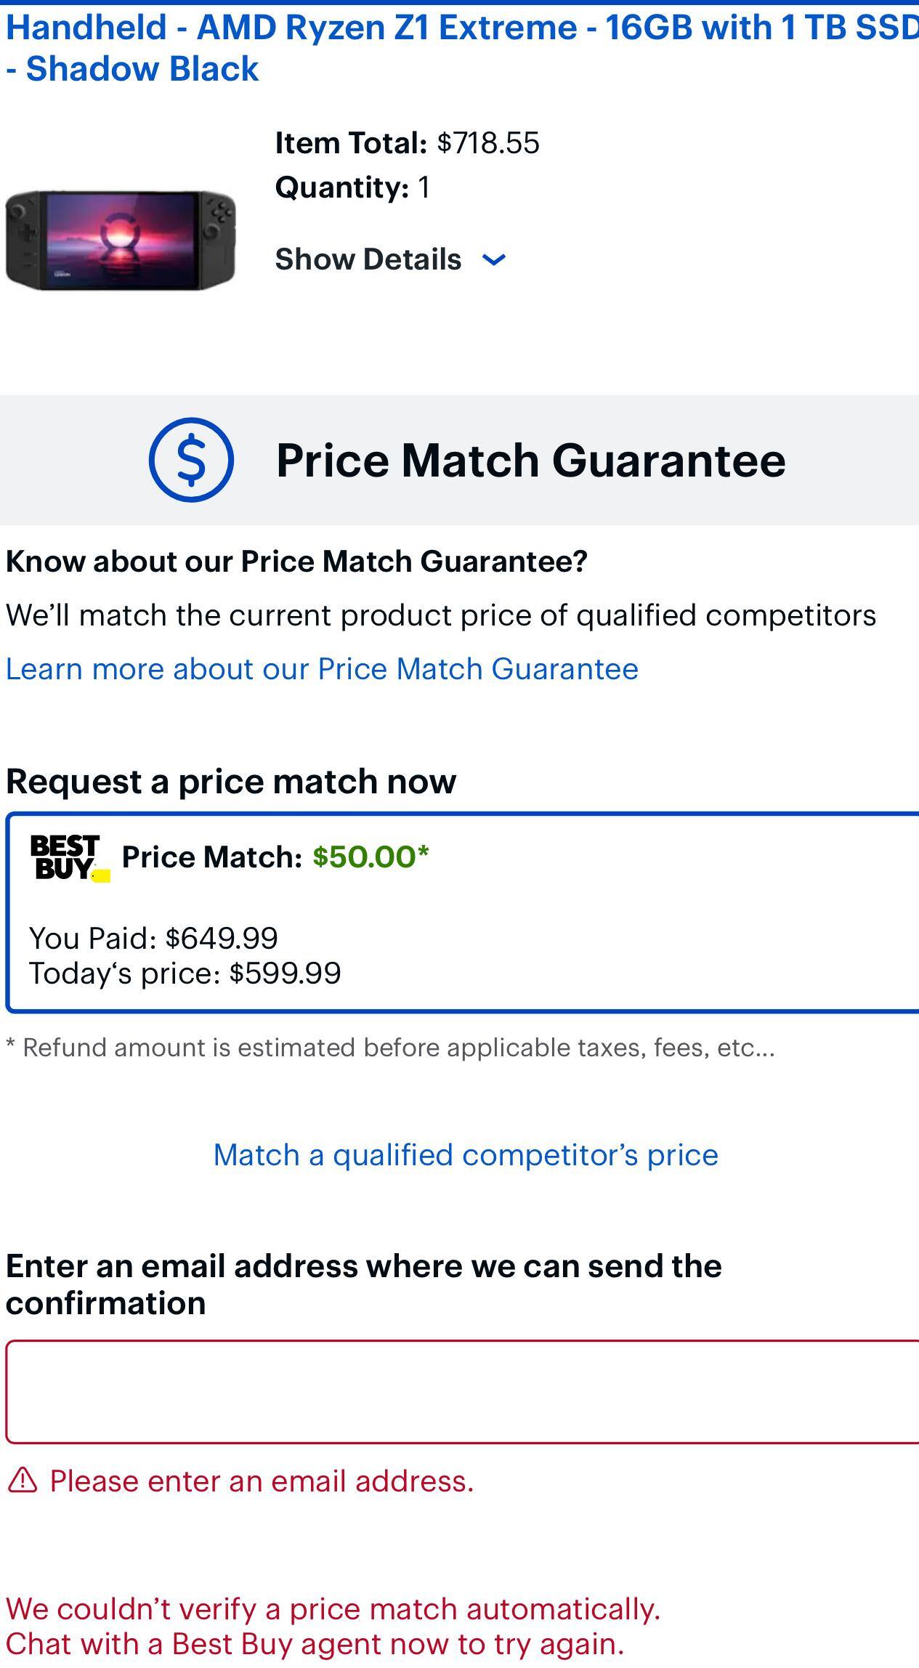Click the Item Total $718.55 text
Image resolution: width=919 pixels, height=1668 pixels.
[407, 143]
